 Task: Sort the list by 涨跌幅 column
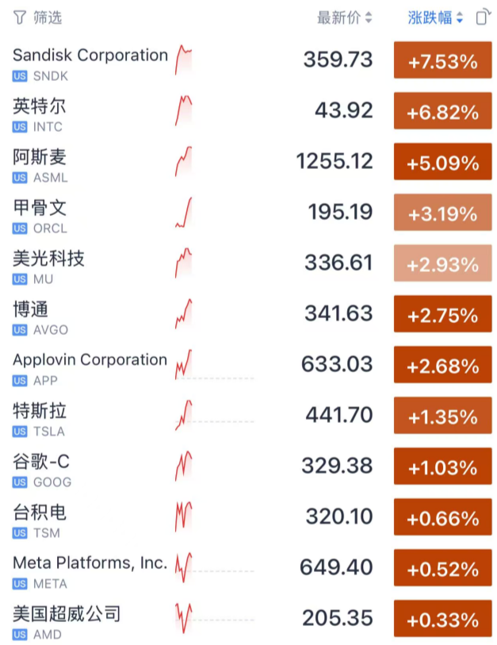pos(435,17)
